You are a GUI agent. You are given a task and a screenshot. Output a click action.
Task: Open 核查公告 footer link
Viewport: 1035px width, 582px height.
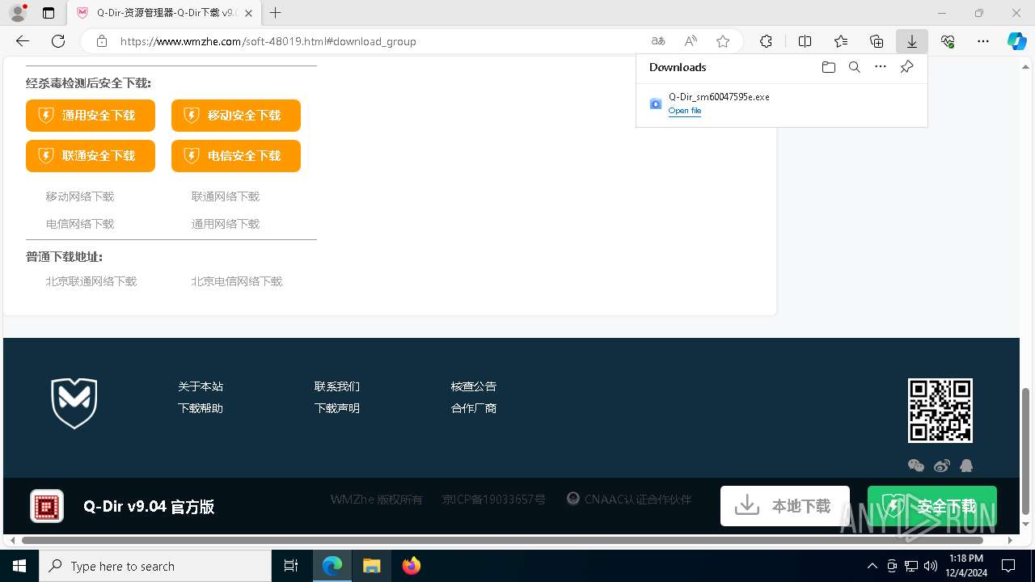pos(474,386)
